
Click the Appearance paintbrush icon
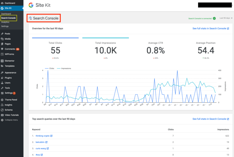tap(2, 73)
